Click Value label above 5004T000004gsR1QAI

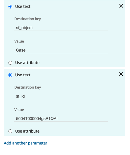(19, 110)
